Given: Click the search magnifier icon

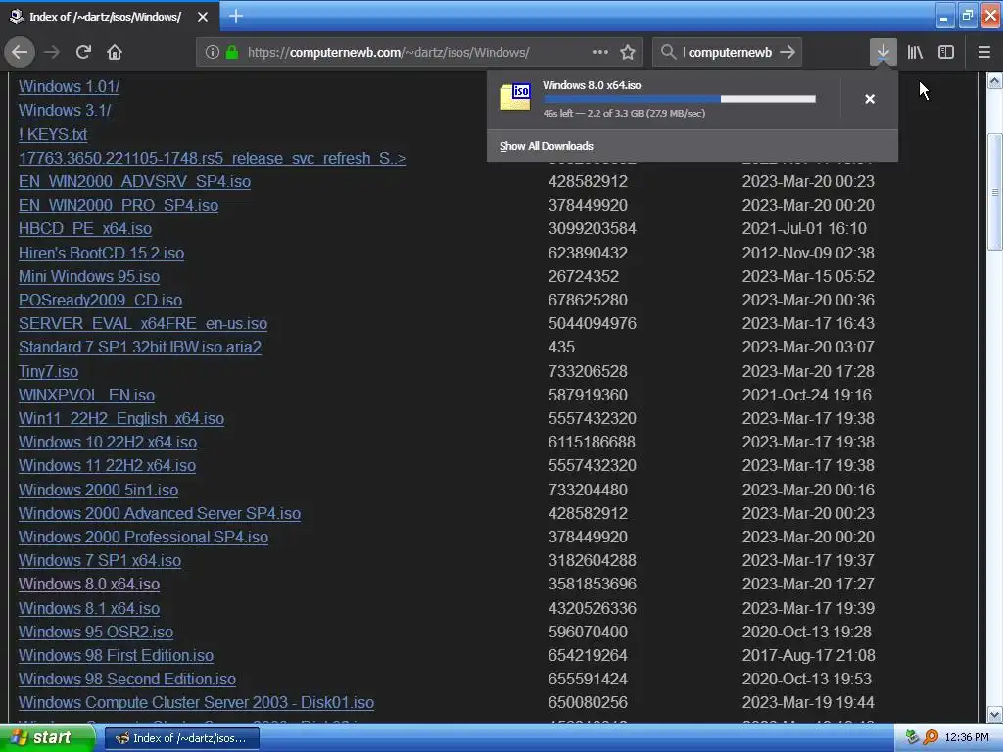Looking at the screenshot, I should point(668,52).
